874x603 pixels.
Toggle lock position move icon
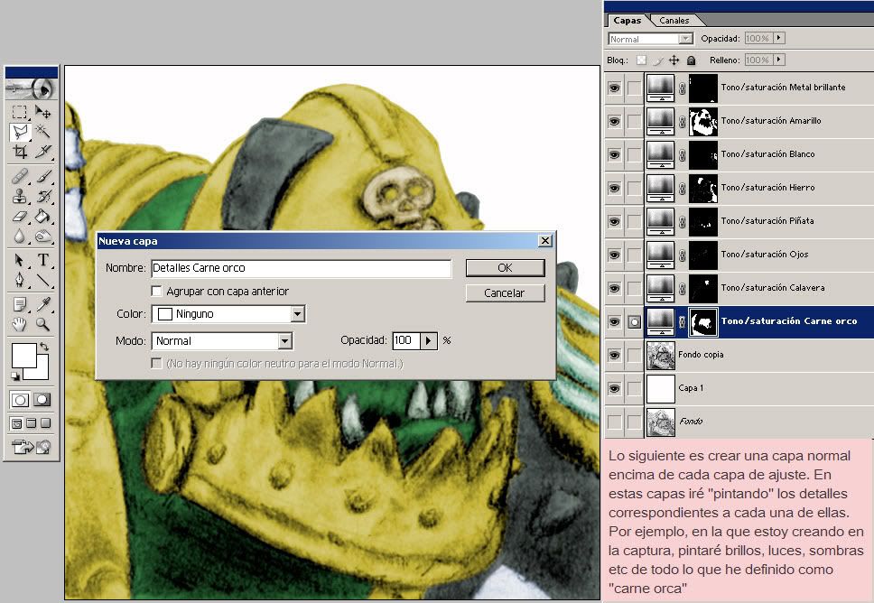(x=674, y=60)
